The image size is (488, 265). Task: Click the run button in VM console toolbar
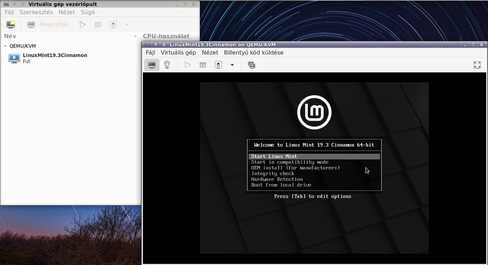coord(188,65)
